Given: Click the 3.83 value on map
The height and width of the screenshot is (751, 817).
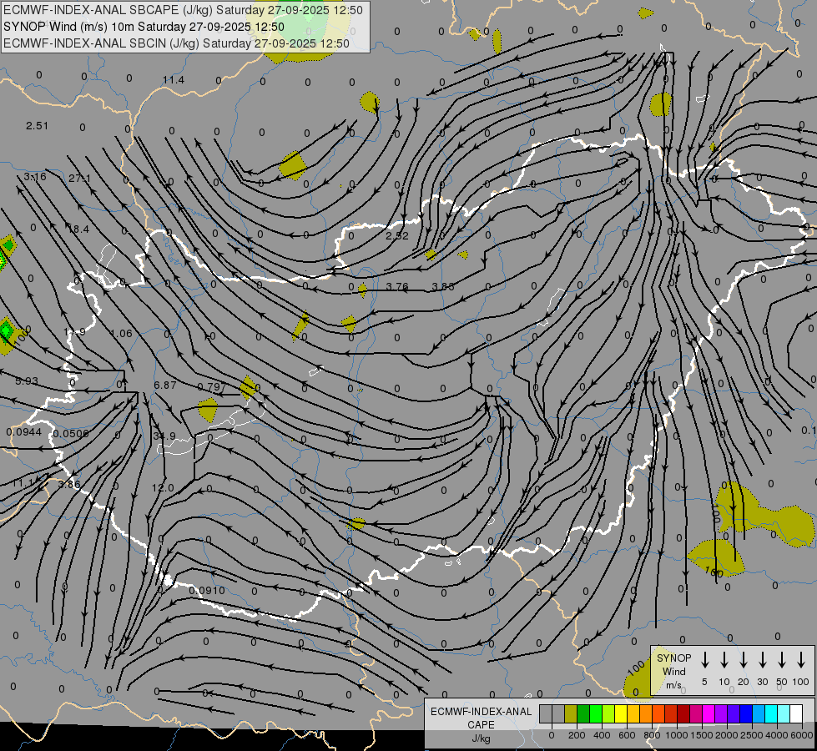Looking at the screenshot, I should tap(443, 286).
